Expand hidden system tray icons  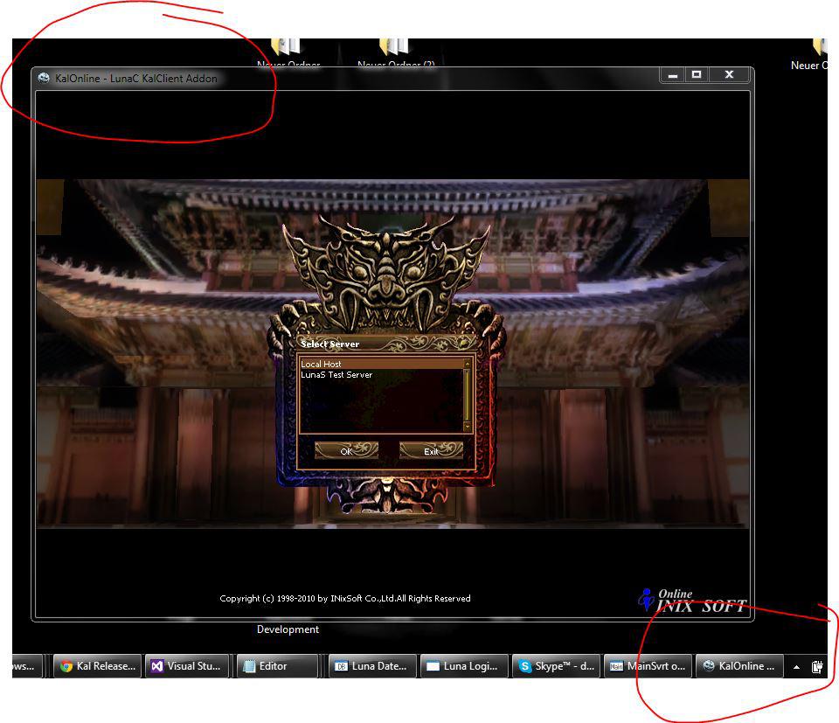pyautogui.click(x=794, y=665)
